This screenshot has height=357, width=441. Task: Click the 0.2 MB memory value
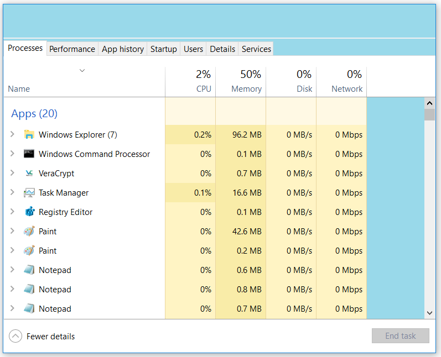249,251
